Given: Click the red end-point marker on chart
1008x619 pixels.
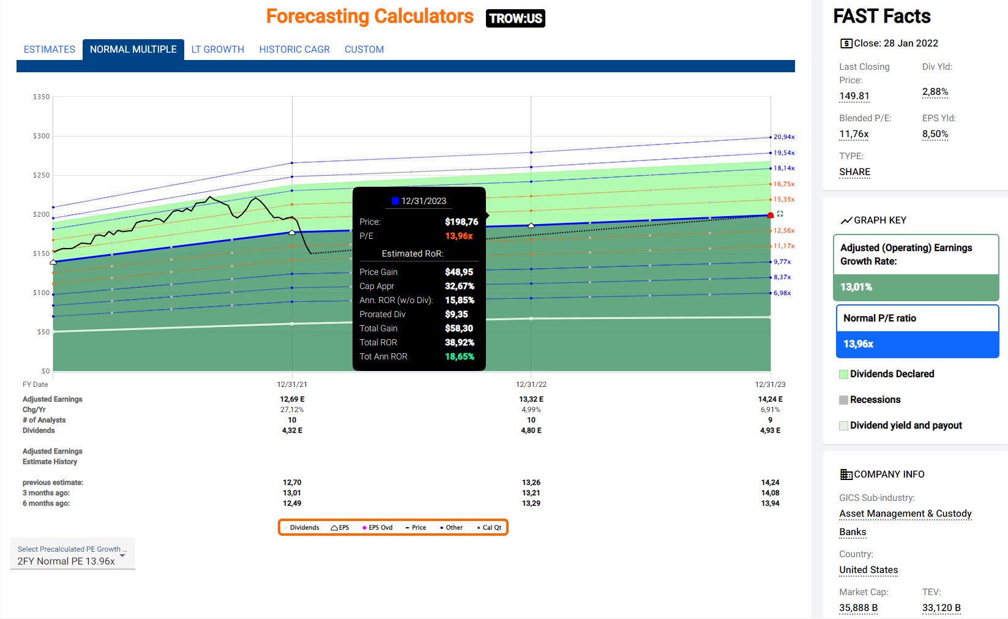Looking at the screenshot, I should point(771,216).
